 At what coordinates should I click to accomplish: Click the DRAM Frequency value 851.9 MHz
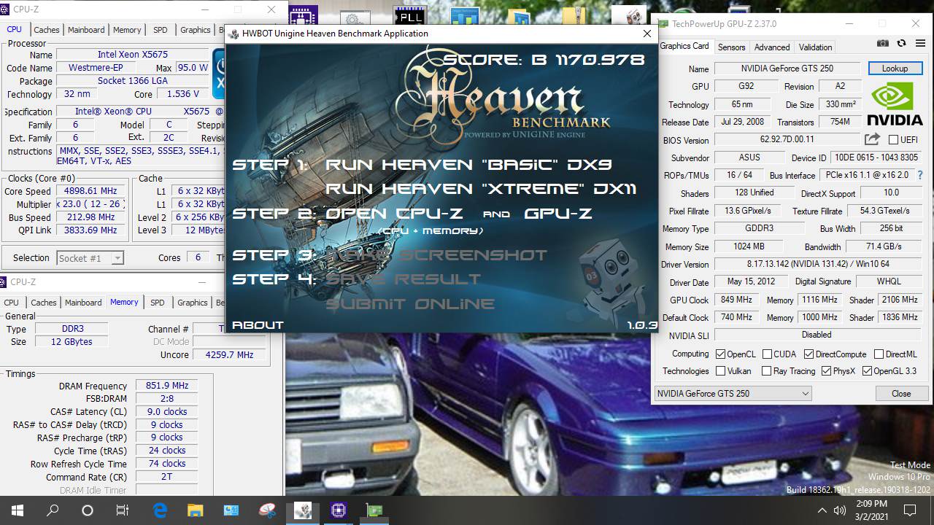(x=167, y=386)
